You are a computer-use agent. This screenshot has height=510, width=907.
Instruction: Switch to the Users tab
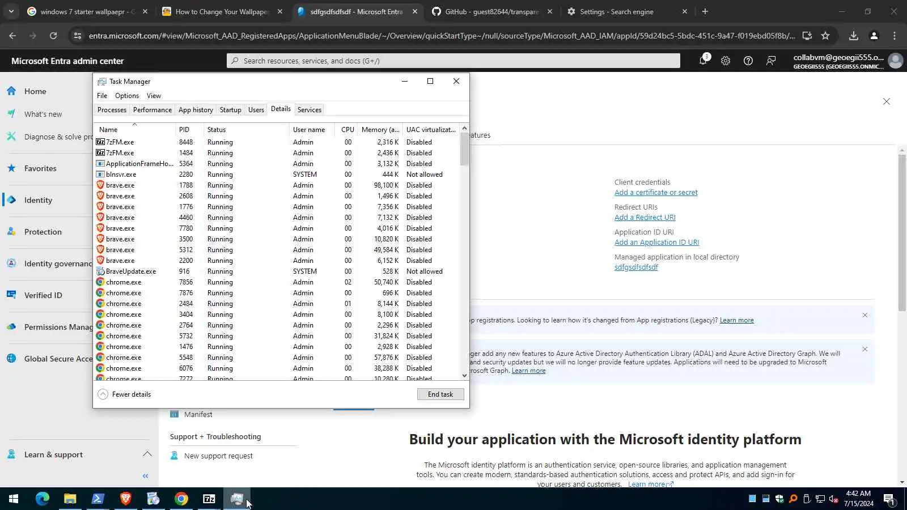pos(256,110)
